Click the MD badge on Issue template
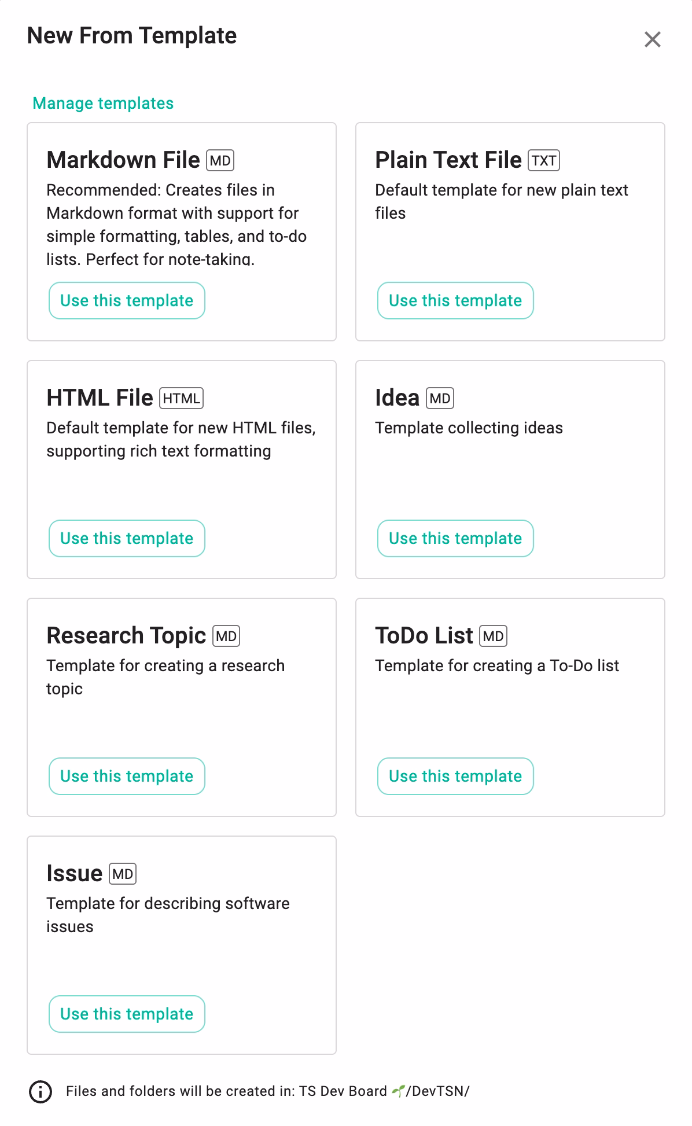This screenshot has height=1126, width=692. point(124,874)
